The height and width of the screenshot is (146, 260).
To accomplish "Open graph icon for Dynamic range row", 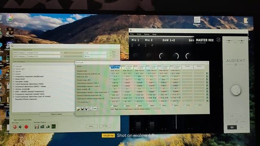I will 207,79.
